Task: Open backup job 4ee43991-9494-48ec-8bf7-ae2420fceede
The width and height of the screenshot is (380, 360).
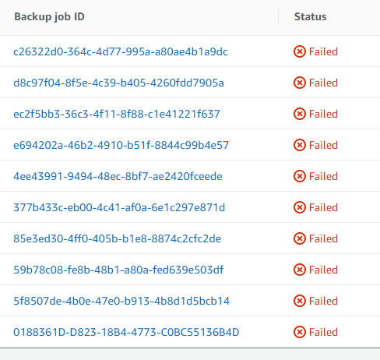Action: click(x=118, y=176)
